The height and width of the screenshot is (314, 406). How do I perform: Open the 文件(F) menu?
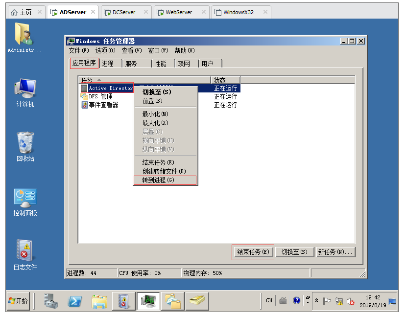click(x=79, y=50)
